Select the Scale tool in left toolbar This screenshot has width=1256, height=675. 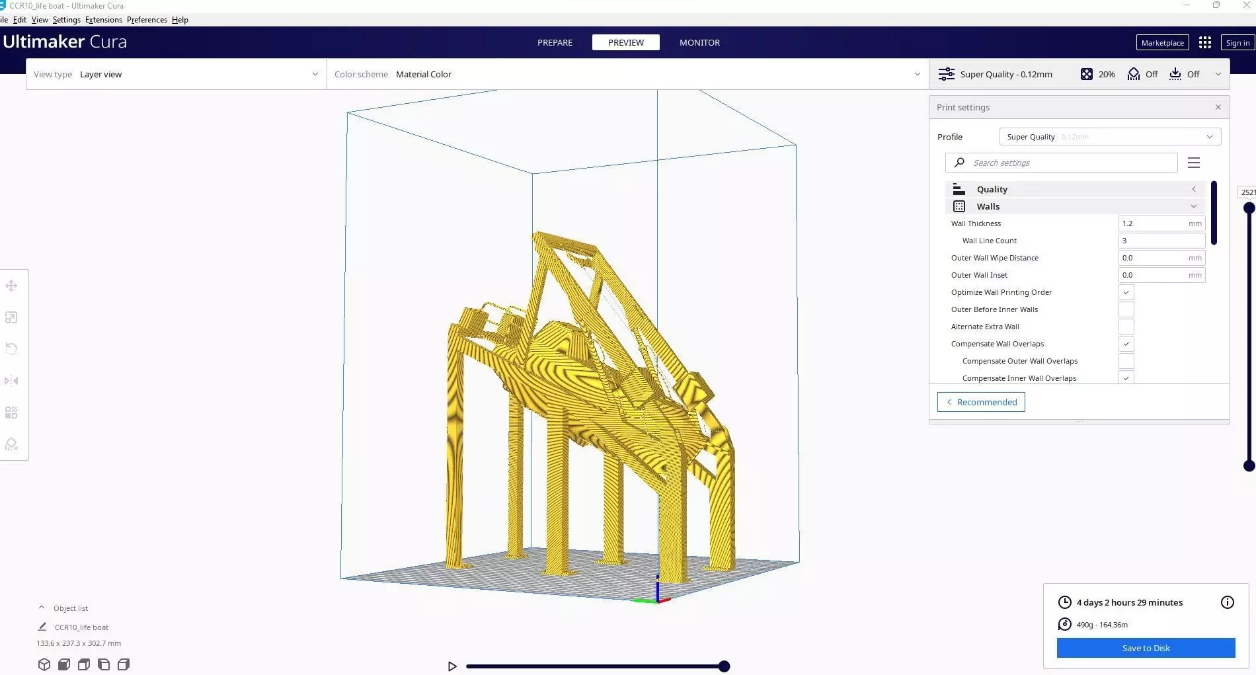(11, 317)
